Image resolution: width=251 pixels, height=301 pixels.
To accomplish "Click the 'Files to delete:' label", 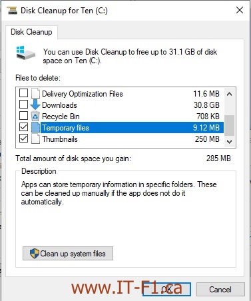I will pyautogui.click(x=38, y=78).
